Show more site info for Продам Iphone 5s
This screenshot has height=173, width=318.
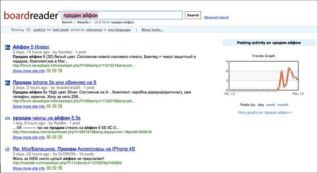28,107
